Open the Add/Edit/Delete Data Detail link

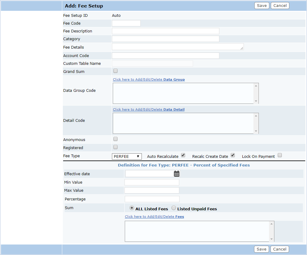pyautogui.click(x=148, y=109)
